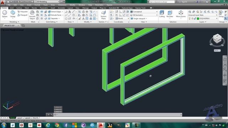
Task: Click the Save icon in quick access
Action: tap(15, 2)
